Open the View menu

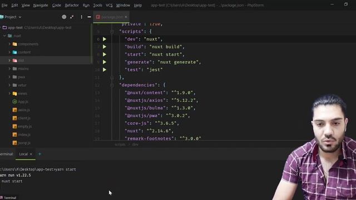coord(26,5)
